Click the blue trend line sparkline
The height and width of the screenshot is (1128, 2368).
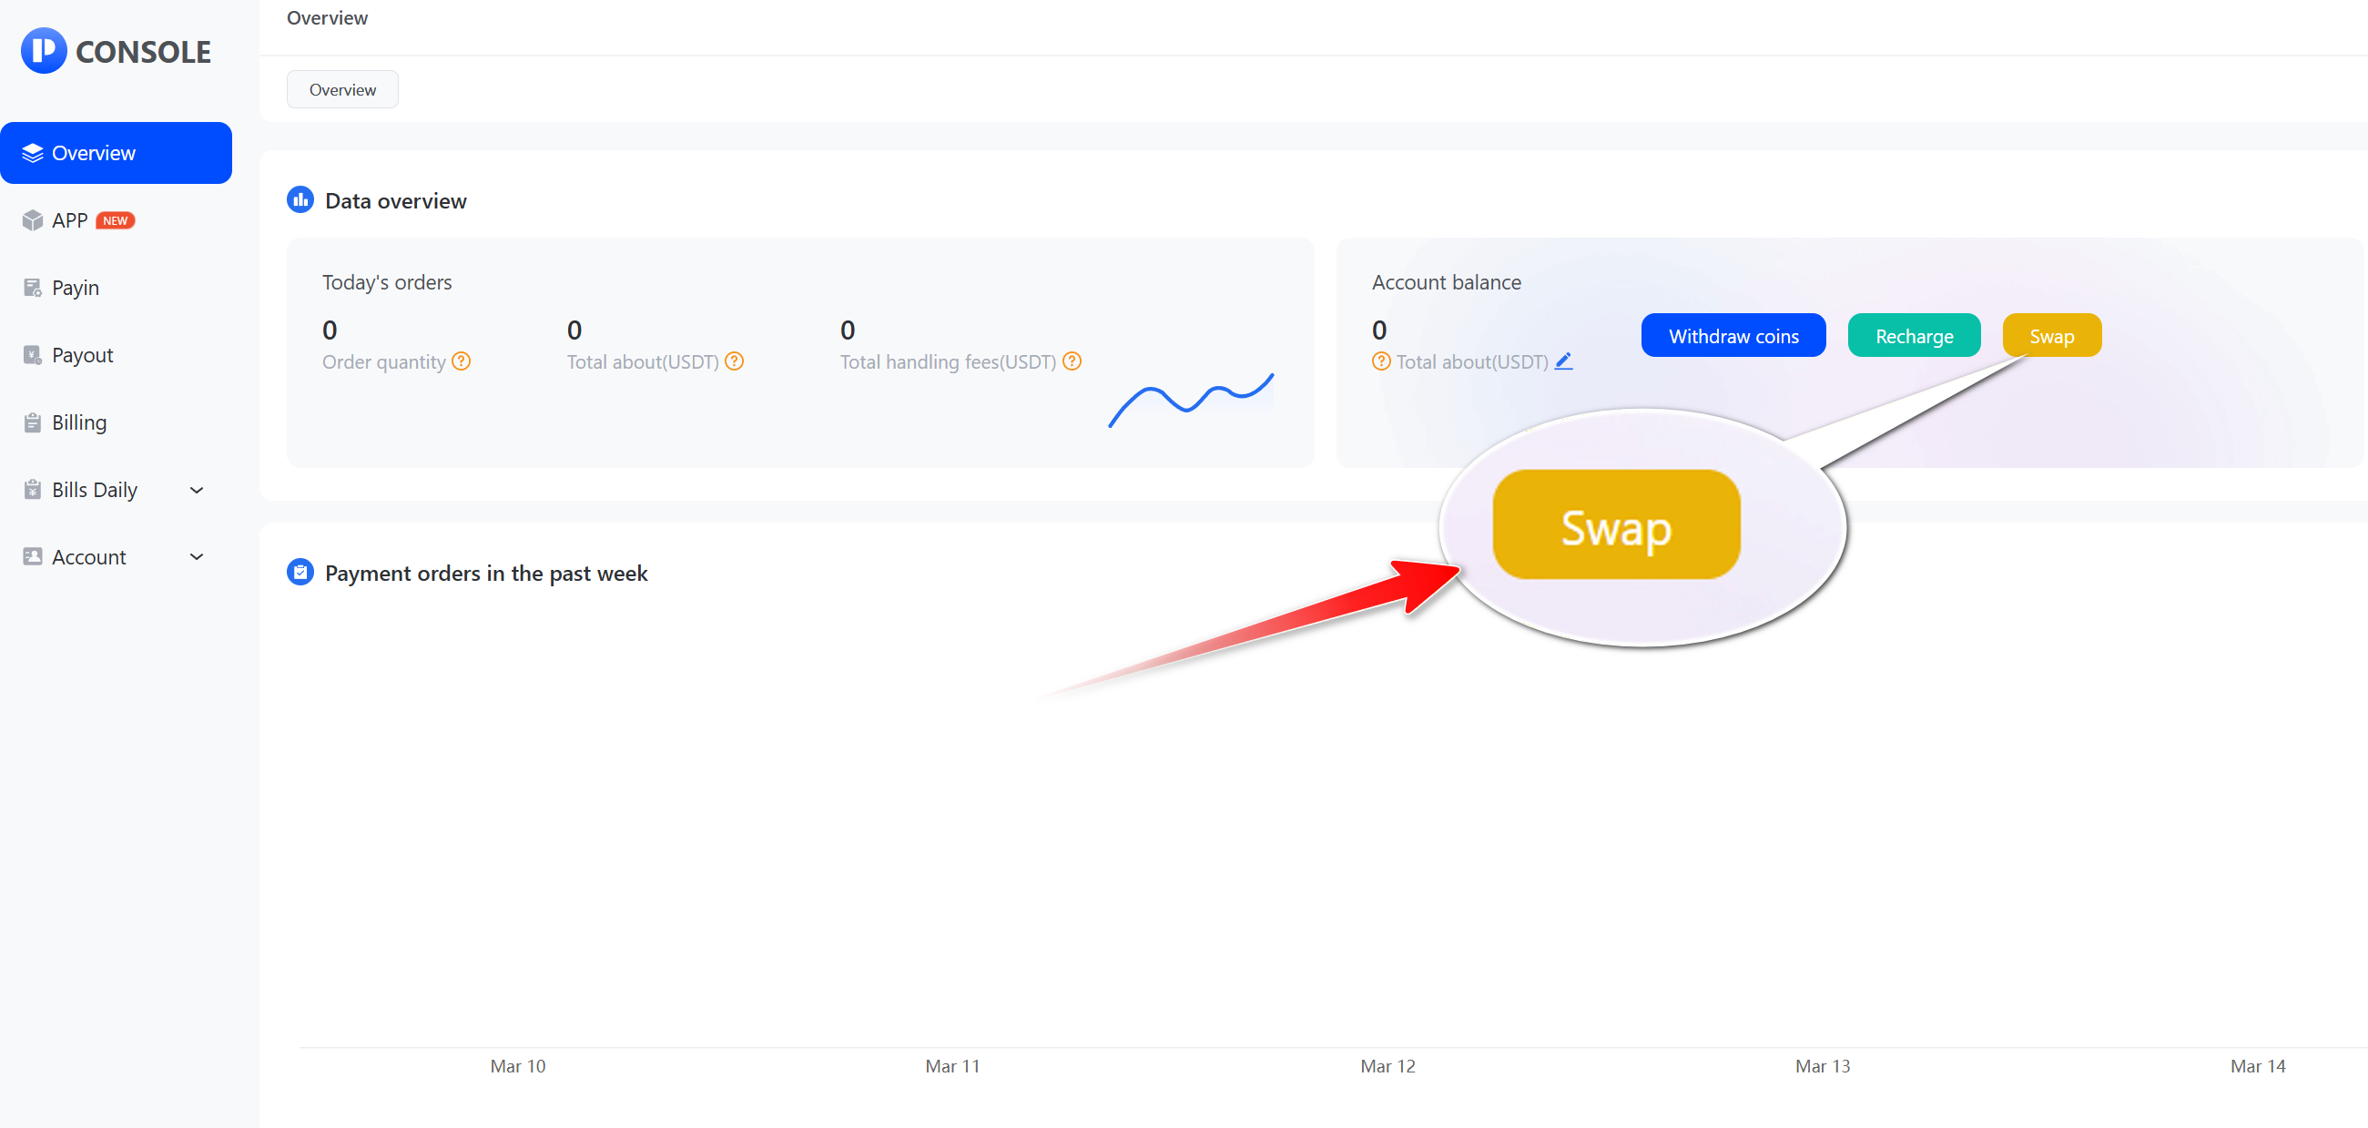(x=1192, y=400)
